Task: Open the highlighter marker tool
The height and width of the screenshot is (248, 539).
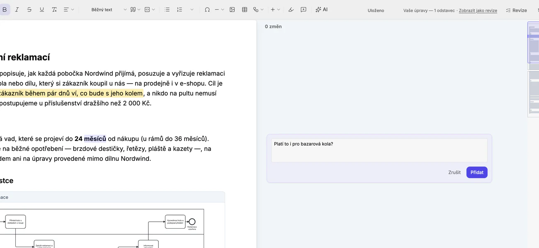Action: tap(291, 10)
